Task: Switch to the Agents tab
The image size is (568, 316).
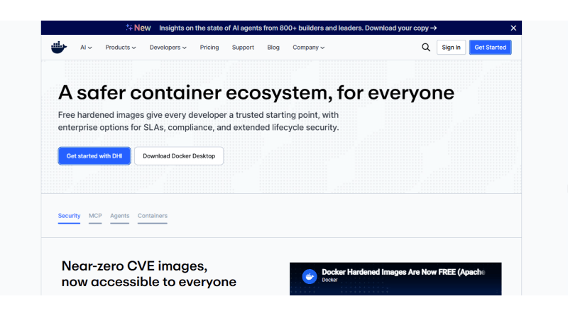Action: pyautogui.click(x=119, y=217)
